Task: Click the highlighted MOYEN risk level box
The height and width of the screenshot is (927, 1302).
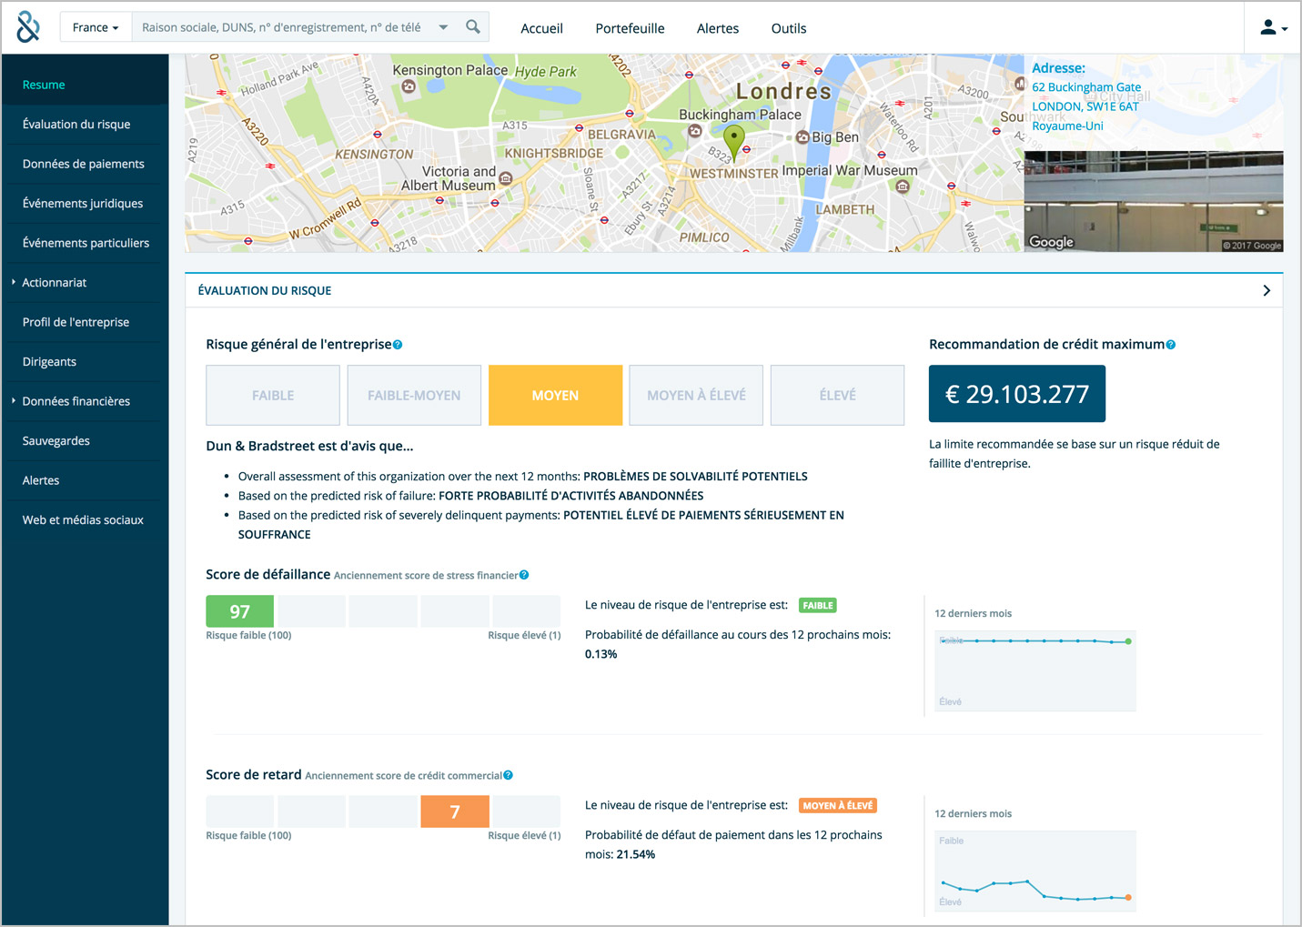Action: [555, 395]
